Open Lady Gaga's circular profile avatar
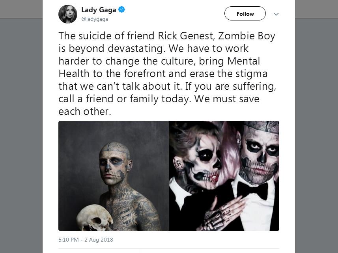The width and height of the screenshot is (338, 253). [x=68, y=14]
